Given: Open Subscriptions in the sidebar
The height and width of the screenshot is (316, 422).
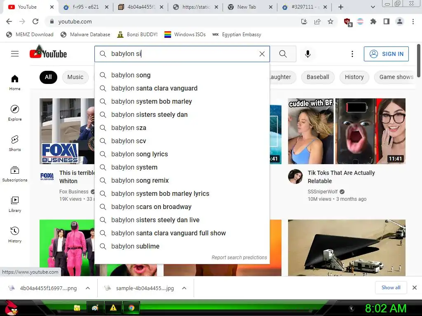Looking at the screenshot, I should point(15,174).
